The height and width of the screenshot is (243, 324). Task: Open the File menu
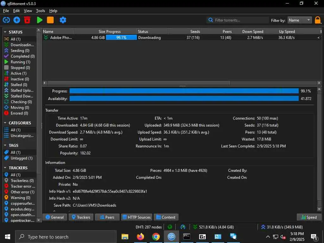click(x=6, y=11)
